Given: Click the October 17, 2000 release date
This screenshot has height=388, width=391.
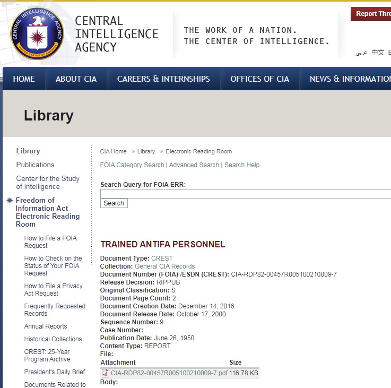Looking at the screenshot, I should click(x=201, y=314).
